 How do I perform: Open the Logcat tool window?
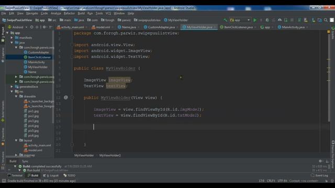tap(51, 175)
